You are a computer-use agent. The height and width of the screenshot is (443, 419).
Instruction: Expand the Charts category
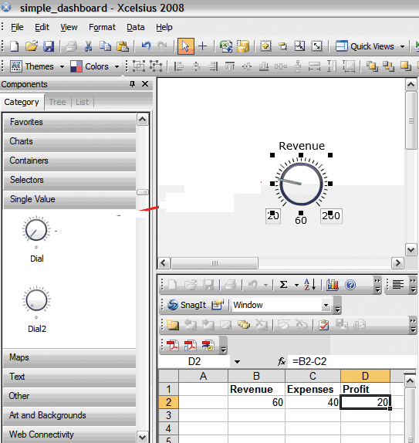coord(69,142)
